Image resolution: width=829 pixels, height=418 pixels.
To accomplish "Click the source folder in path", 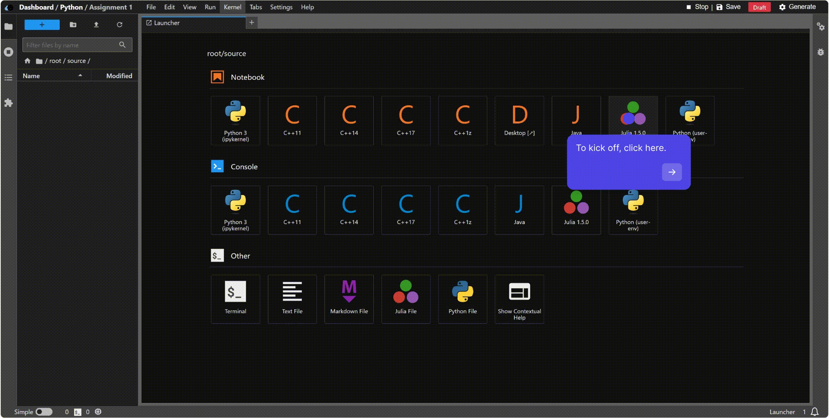I will tap(76, 61).
